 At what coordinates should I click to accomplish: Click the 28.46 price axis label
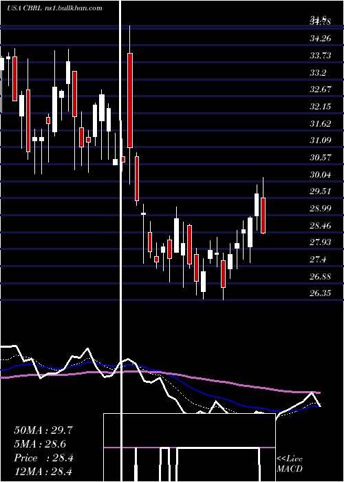click(320, 226)
